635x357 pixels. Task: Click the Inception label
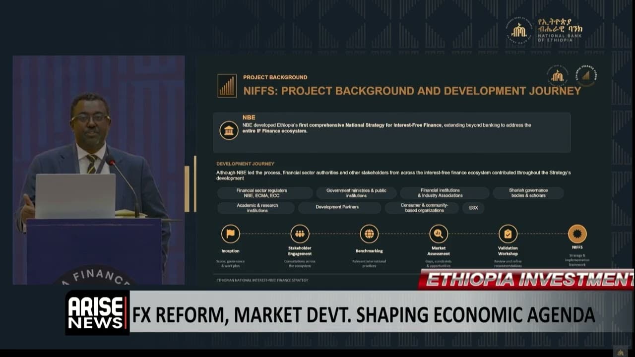[230, 251]
